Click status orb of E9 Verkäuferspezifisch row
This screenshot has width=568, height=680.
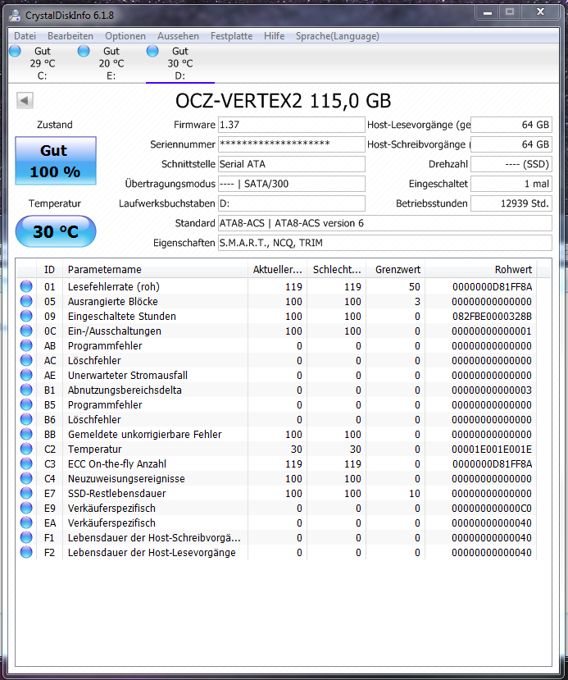tap(26, 508)
